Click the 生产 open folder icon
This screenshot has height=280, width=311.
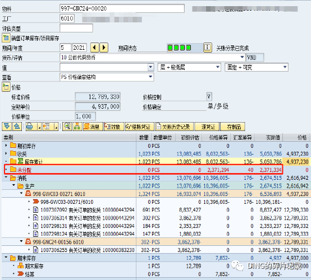click(20, 186)
